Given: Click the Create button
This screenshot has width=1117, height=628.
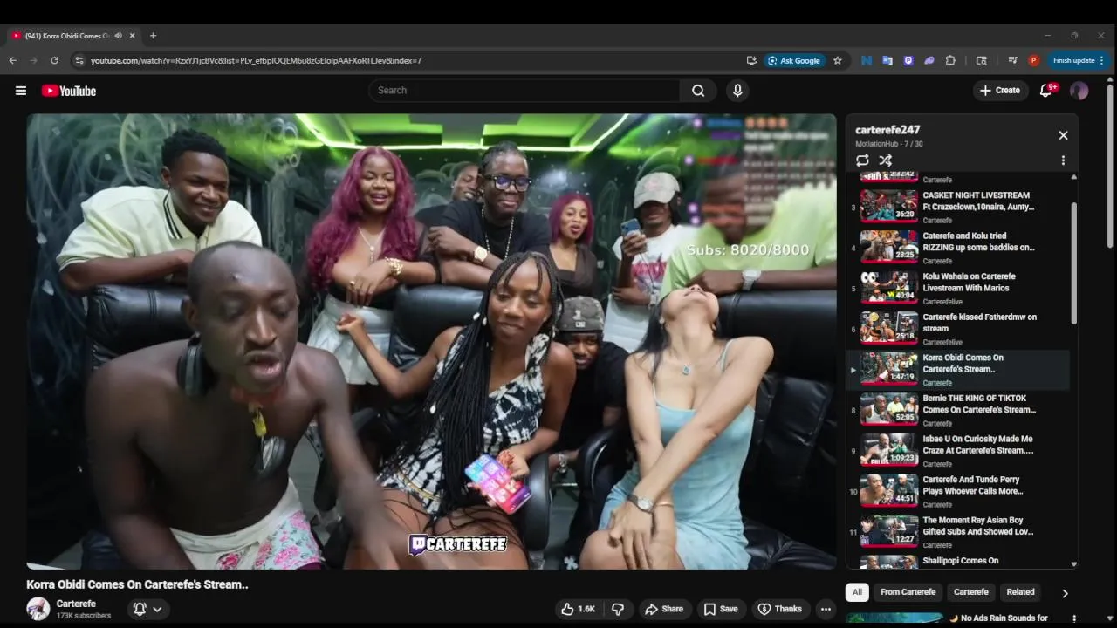Looking at the screenshot, I should (1000, 91).
